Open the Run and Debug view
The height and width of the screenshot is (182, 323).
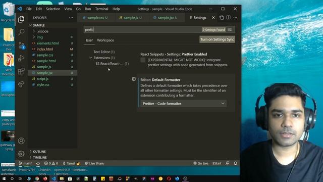tap(21, 58)
